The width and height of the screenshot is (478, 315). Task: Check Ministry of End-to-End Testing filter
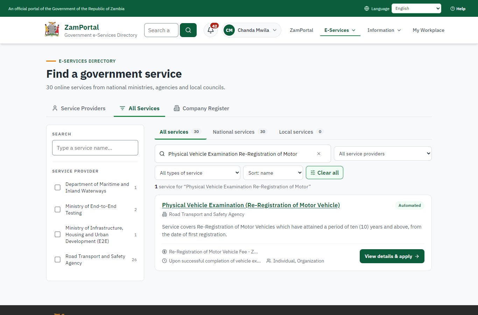pyautogui.click(x=58, y=210)
